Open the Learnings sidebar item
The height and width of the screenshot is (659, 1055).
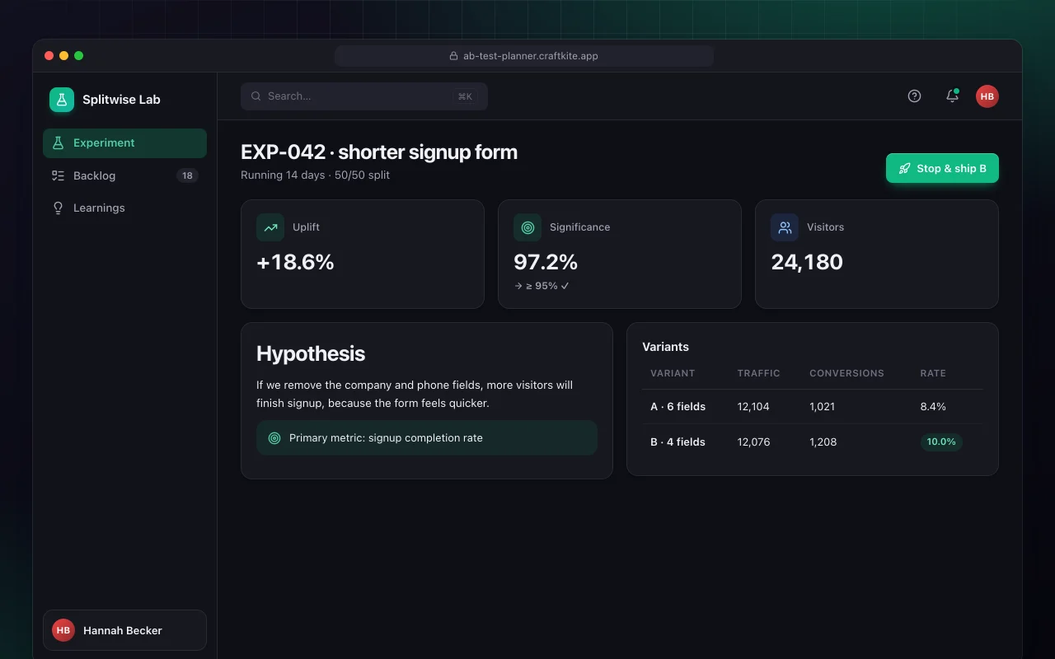(124, 208)
